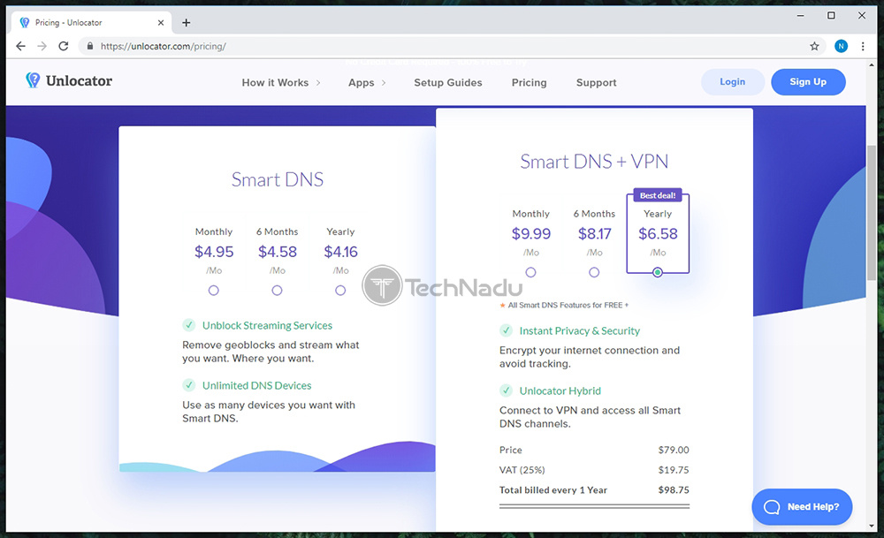Open the Chrome profile avatar N
The height and width of the screenshot is (538, 884).
click(x=841, y=46)
